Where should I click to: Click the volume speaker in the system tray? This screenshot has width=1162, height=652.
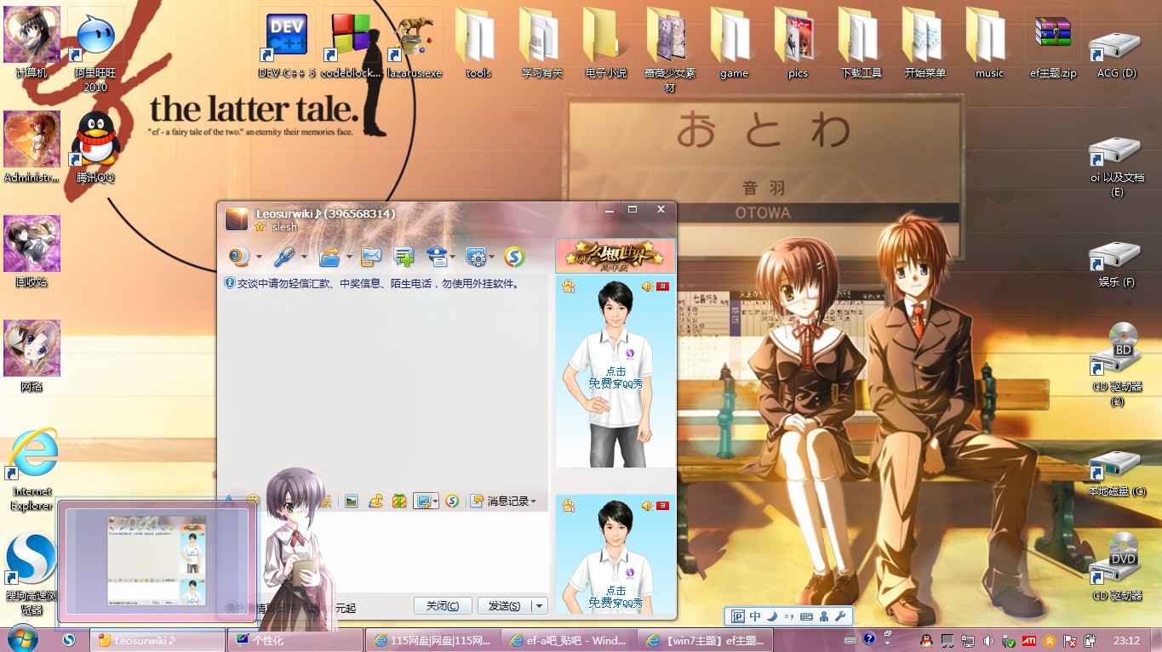click(988, 640)
